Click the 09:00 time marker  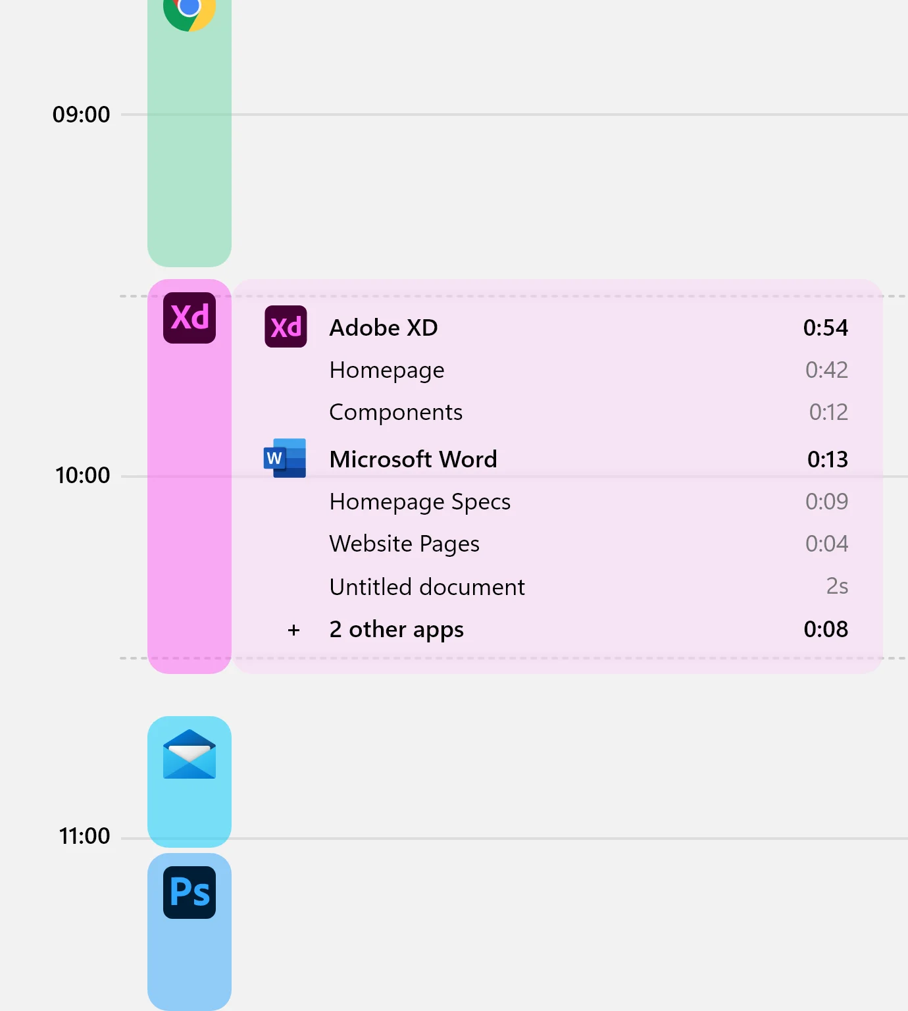(82, 115)
